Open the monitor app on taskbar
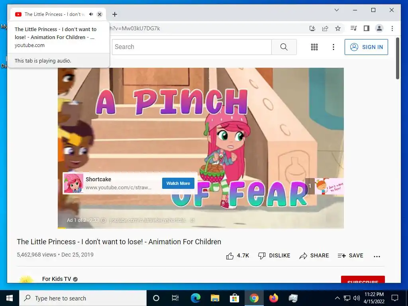This screenshot has height=306, width=408. point(293,298)
